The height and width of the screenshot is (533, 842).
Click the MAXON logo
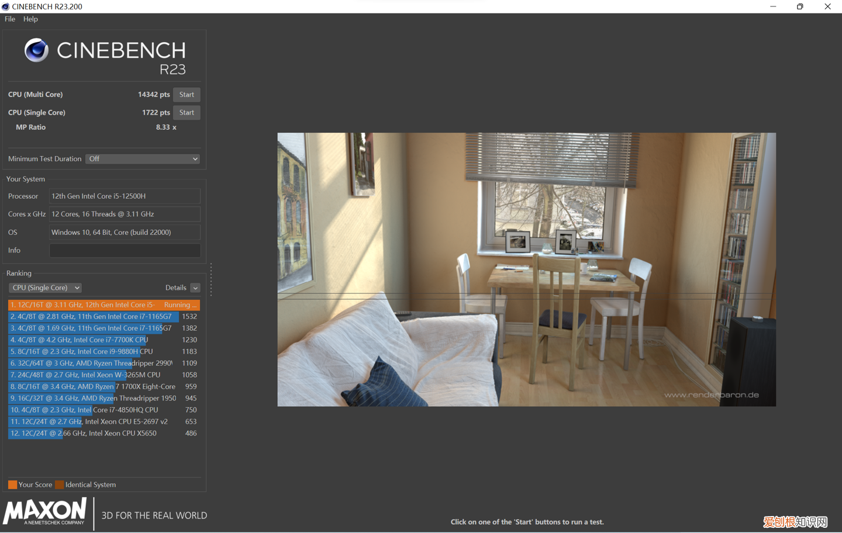tap(45, 512)
